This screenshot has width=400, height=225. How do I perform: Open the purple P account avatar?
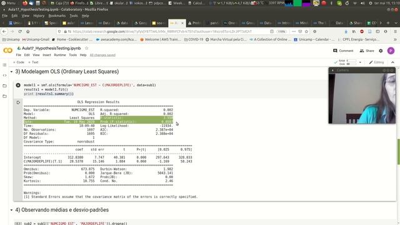pos(391,51)
